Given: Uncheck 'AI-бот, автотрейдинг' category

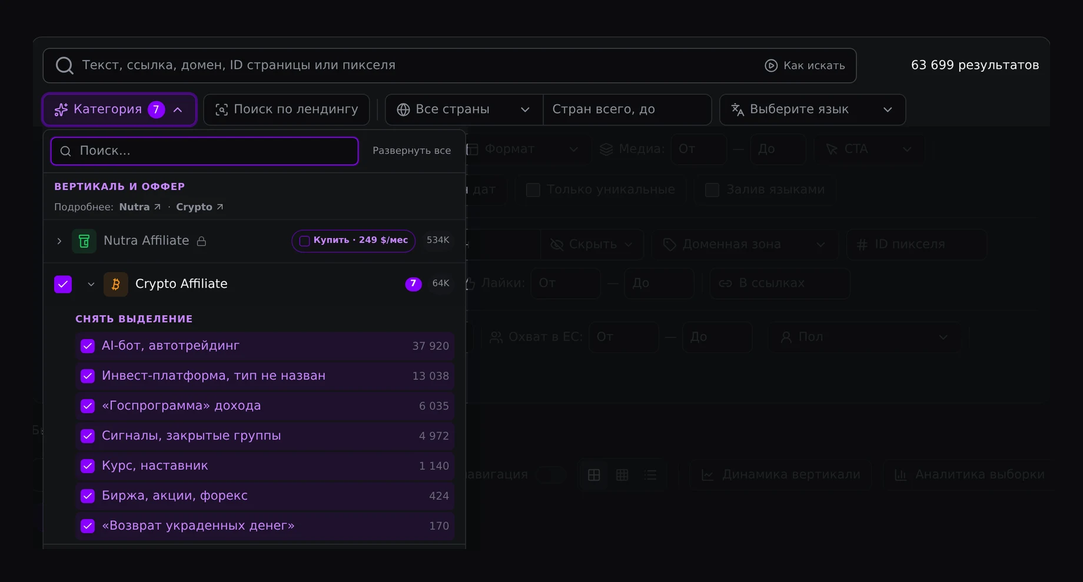Looking at the screenshot, I should tap(88, 346).
